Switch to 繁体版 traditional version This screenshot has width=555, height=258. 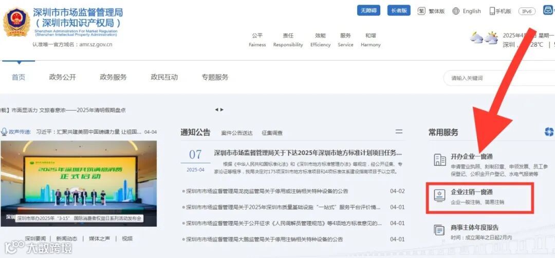point(436,11)
